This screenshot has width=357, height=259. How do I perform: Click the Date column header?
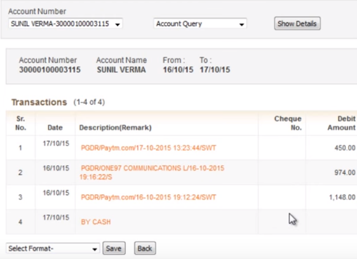tap(55, 128)
